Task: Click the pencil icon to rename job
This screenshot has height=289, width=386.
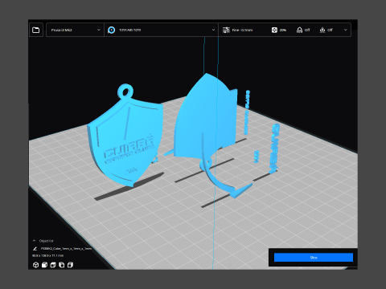Action: click(35, 249)
